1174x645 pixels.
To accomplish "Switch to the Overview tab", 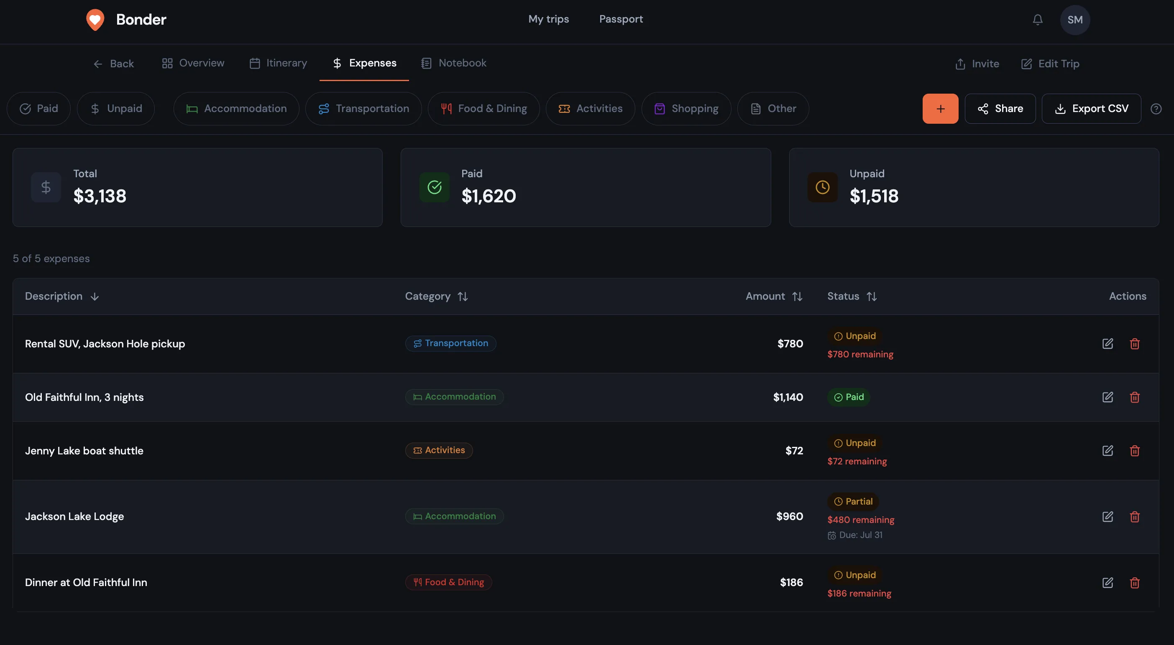I will tap(193, 63).
